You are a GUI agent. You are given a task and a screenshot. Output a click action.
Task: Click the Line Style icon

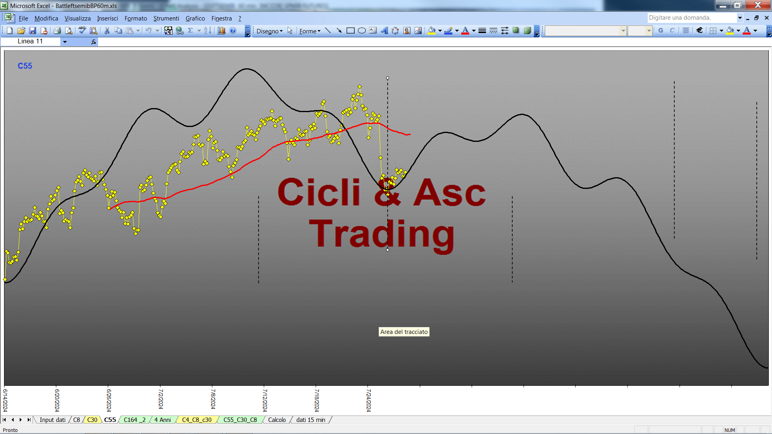482,31
